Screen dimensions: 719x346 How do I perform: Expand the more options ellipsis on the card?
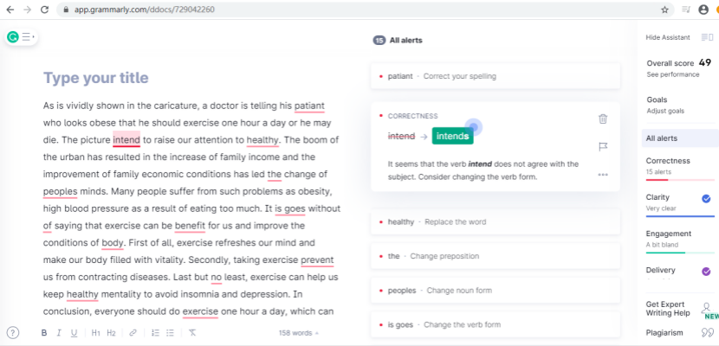coord(603,175)
